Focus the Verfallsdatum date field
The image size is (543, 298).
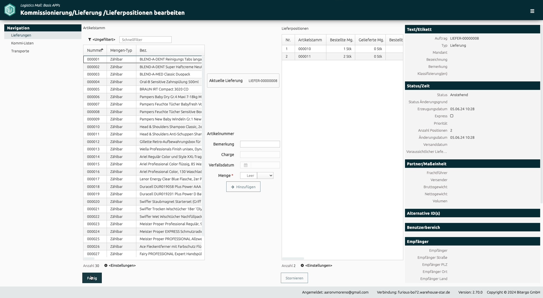tap(265, 165)
